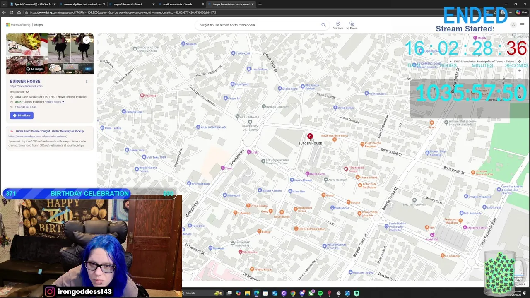Click the SOHO Kitchen & Bar marker

296,229
